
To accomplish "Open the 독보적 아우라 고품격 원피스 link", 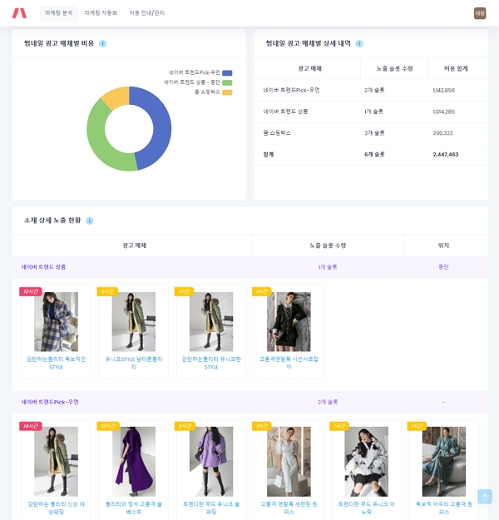I will [x=443, y=506].
